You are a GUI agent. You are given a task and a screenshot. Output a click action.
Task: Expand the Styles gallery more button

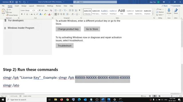(153, 14)
